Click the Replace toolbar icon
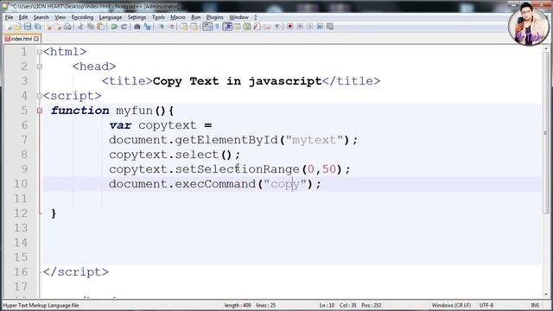Screen dimensions: 553x311 148,27
